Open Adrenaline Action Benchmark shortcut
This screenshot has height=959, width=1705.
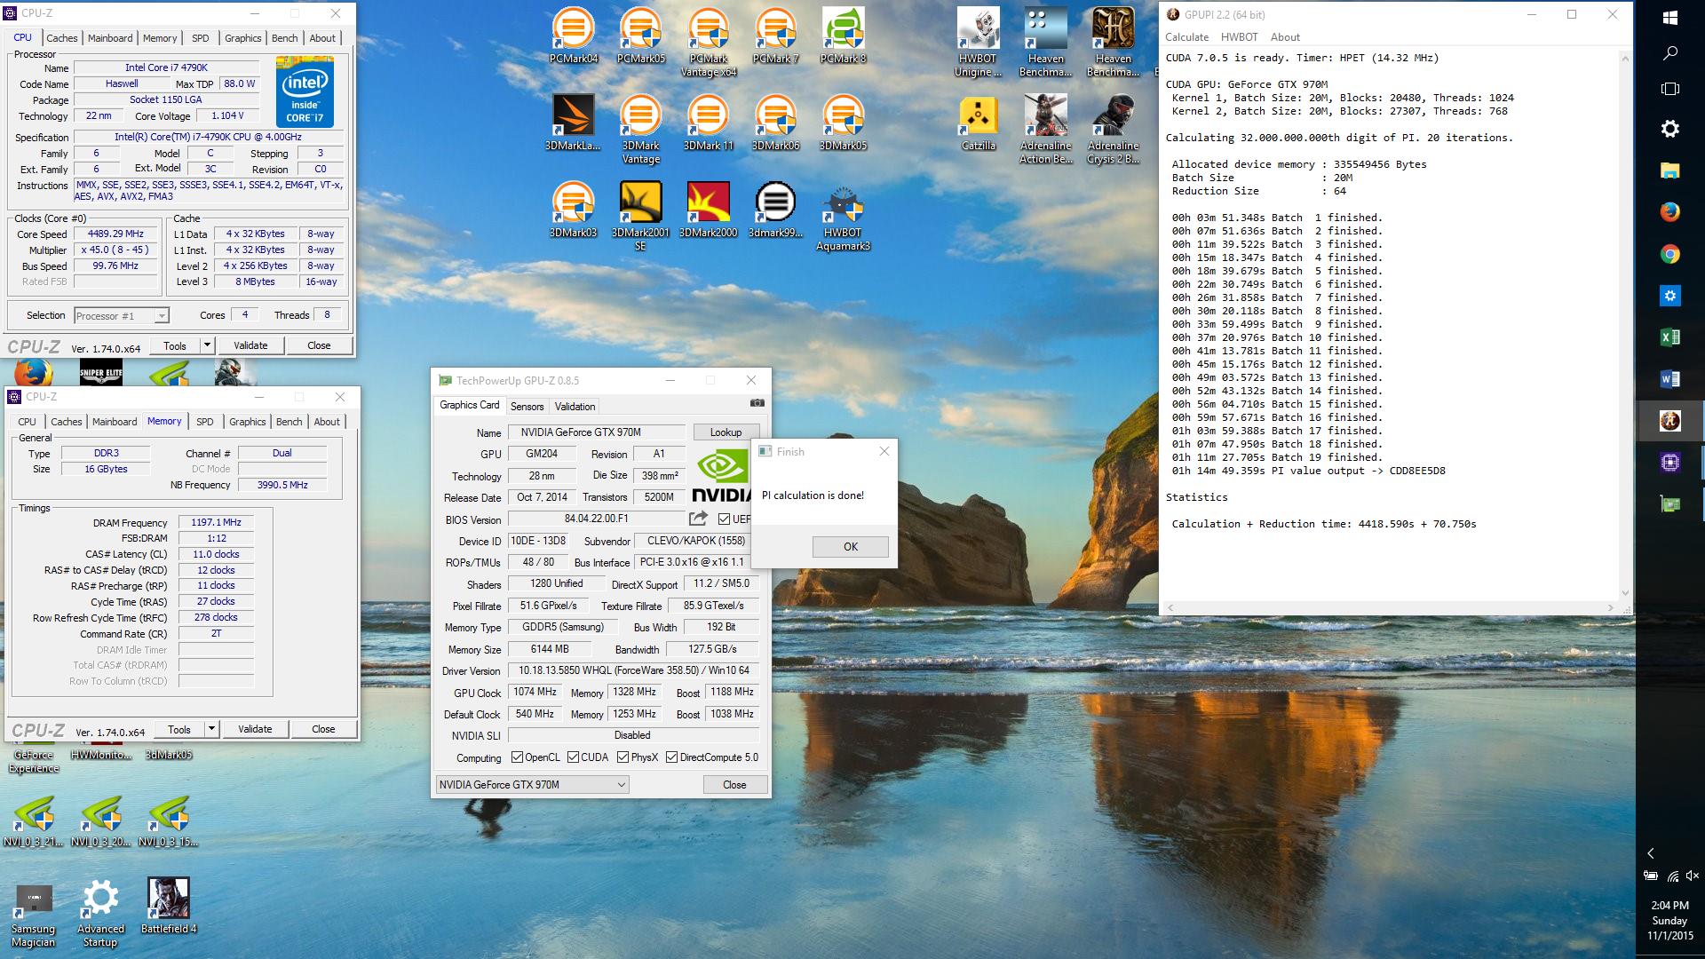[1045, 129]
